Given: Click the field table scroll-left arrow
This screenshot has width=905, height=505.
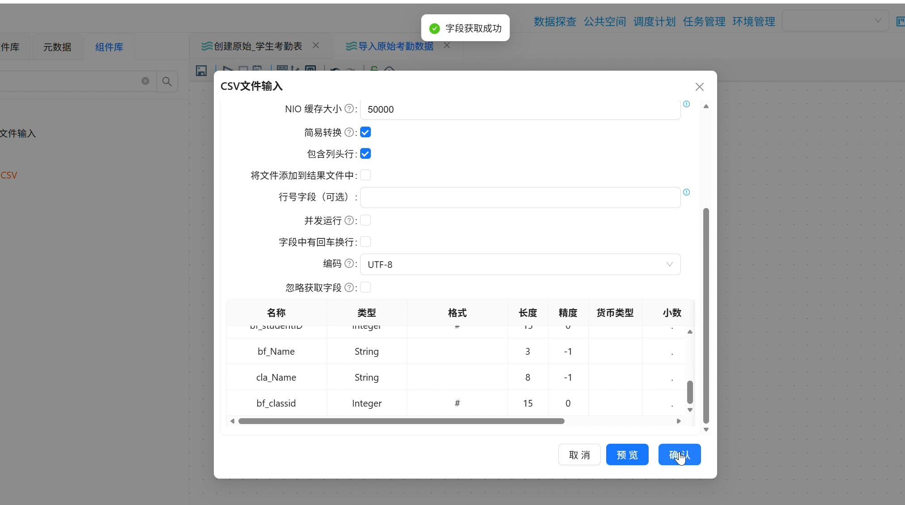Looking at the screenshot, I should pos(232,421).
